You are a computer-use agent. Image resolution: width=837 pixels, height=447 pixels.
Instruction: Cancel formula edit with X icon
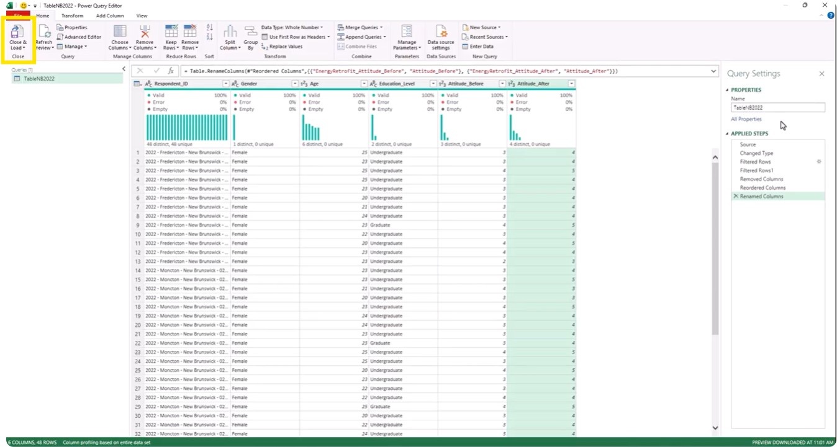pyautogui.click(x=140, y=71)
